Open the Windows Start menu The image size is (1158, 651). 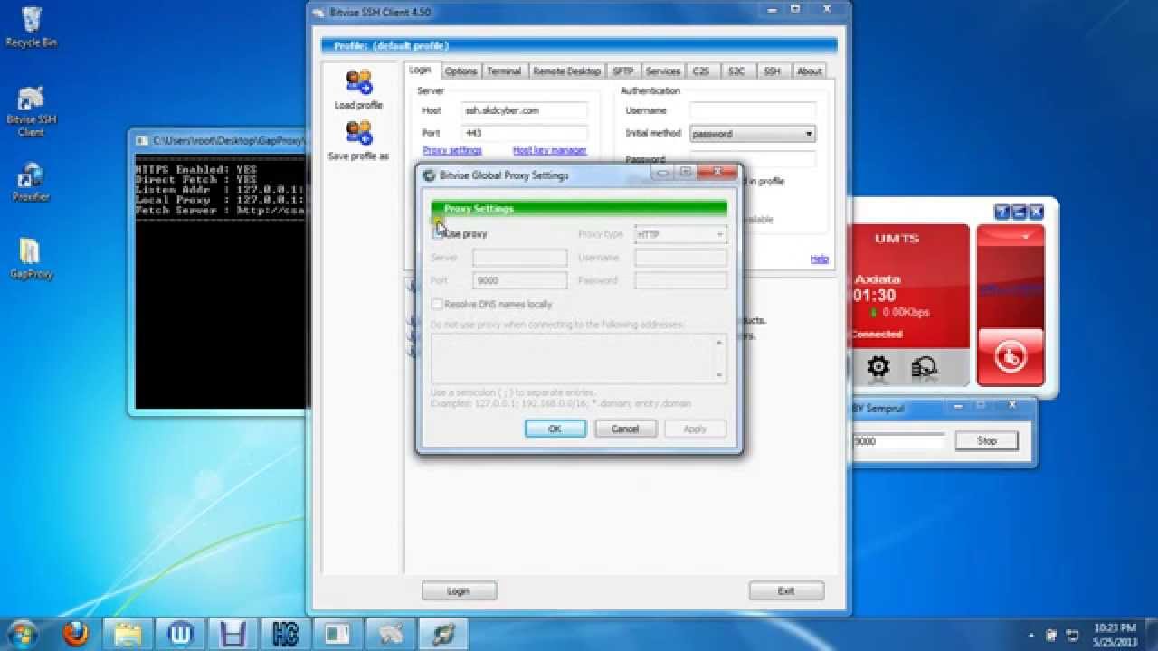coord(22,634)
